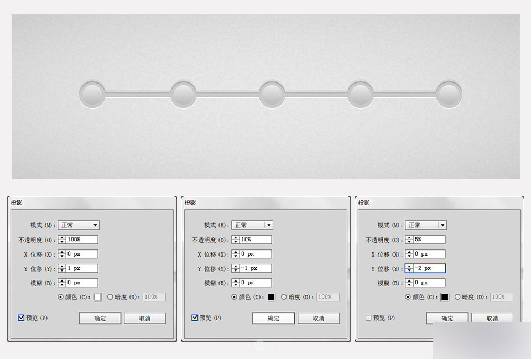Click 取消 in the 100% opacity dialog
The height and width of the screenshot is (359, 531).
pyautogui.click(x=145, y=319)
